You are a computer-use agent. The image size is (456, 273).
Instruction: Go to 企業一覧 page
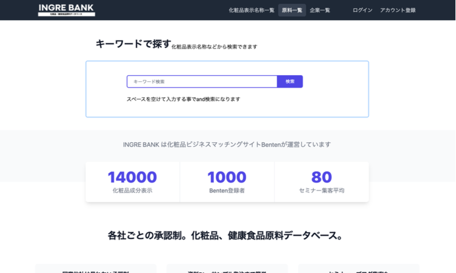(x=320, y=10)
